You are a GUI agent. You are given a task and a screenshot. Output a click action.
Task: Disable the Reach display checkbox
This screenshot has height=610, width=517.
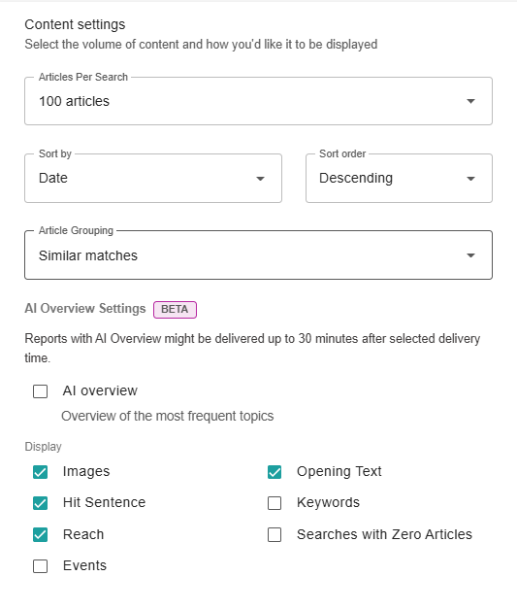(x=41, y=535)
